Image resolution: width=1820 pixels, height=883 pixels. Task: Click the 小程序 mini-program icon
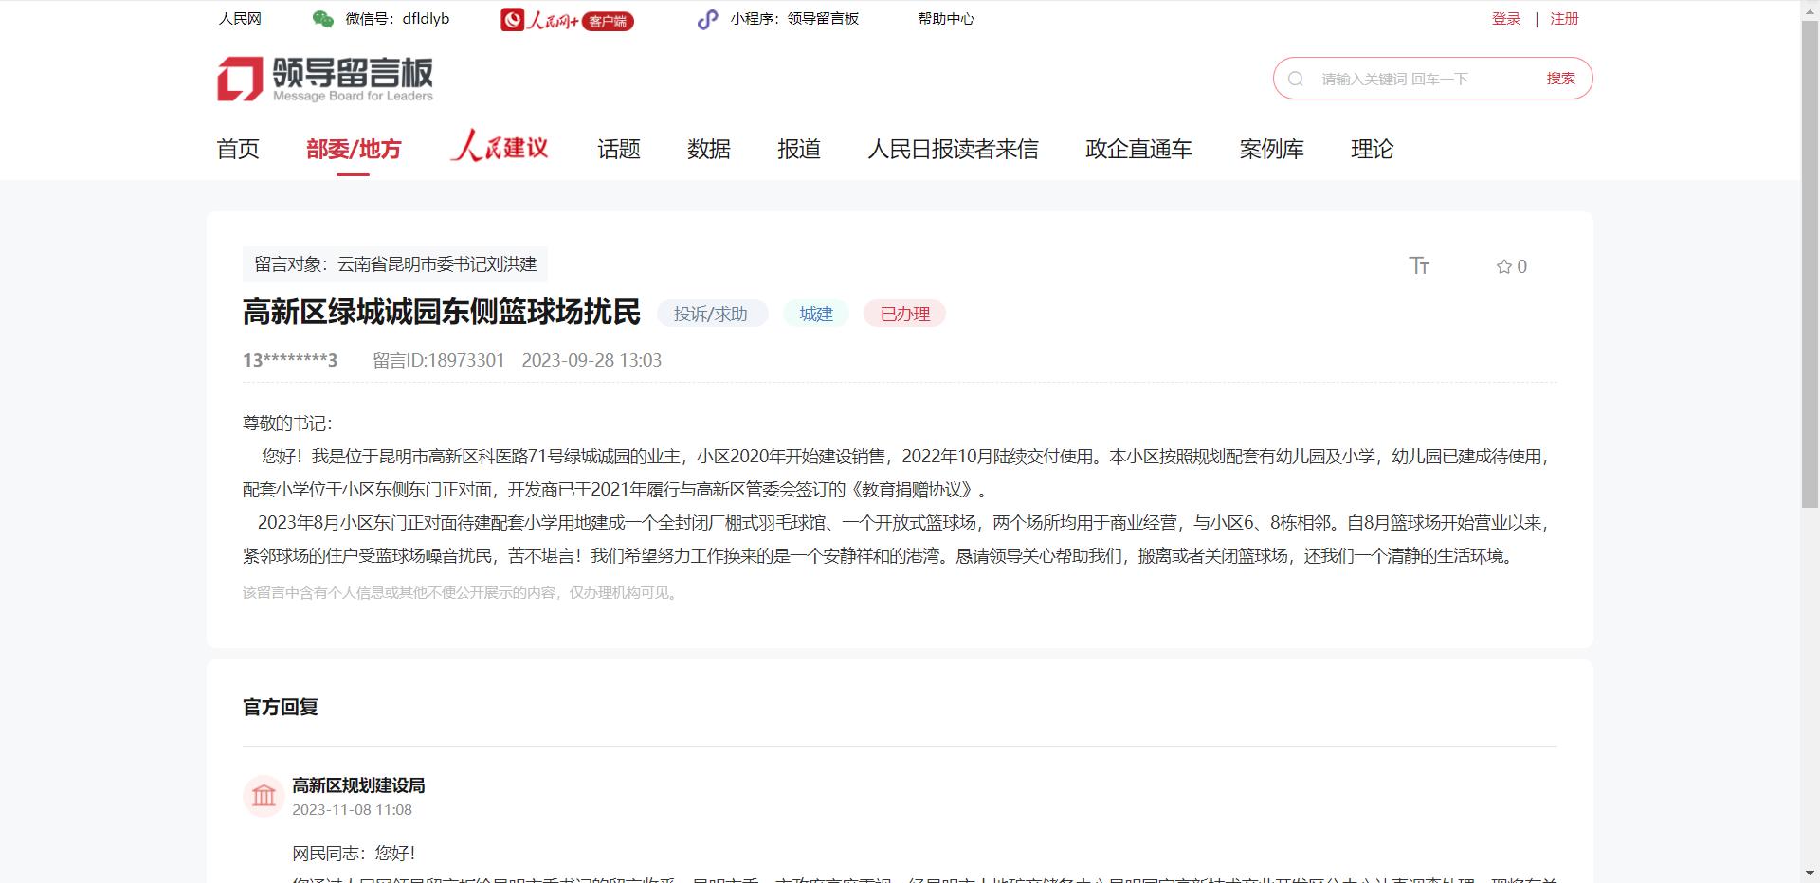(707, 19)
